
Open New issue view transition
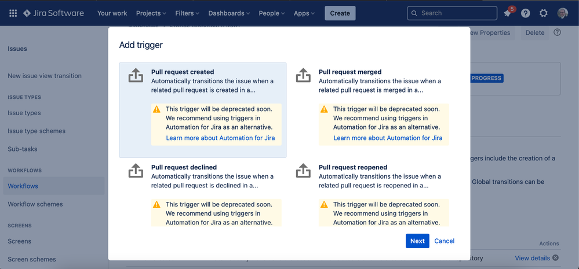pyautogui.click(x=45, y=76)
